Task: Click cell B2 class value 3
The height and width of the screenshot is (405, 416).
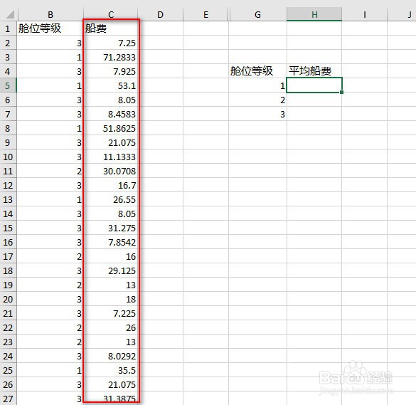Action: [50, 43]
